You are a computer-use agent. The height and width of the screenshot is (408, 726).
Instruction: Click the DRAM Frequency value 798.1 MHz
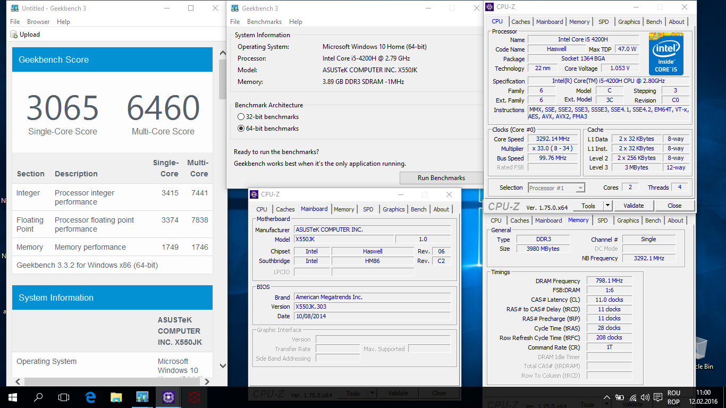(x=610, y=281)
